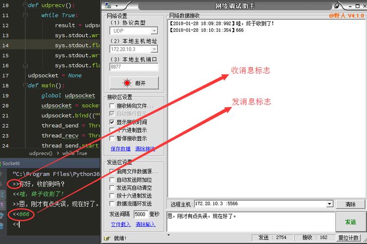Click the 发送：2754 counter in status bar
This screenshot has height=244, width=367.
[x=272, y=238]
